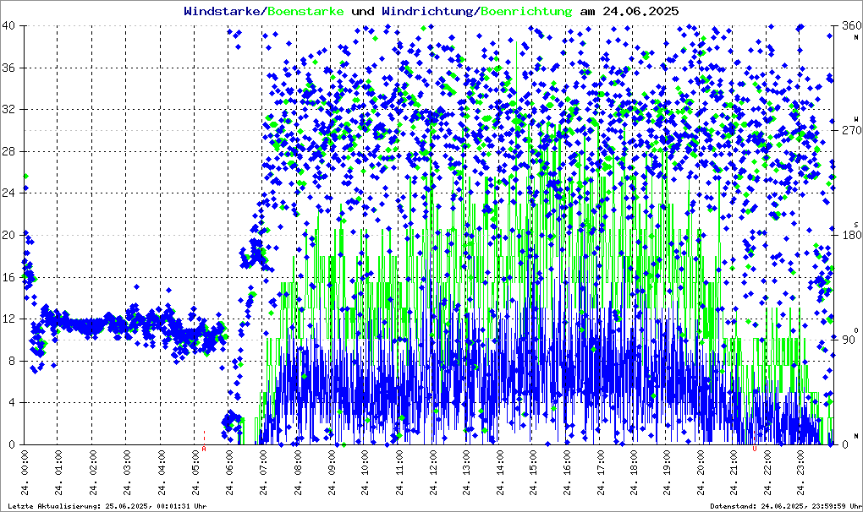Click the '16' wind speed scale label
Viewport: 863px width, 512px height.
8,277
